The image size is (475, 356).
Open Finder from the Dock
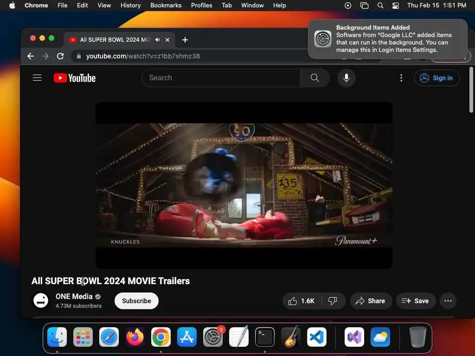pyautogui.click(x=57, y=337)
